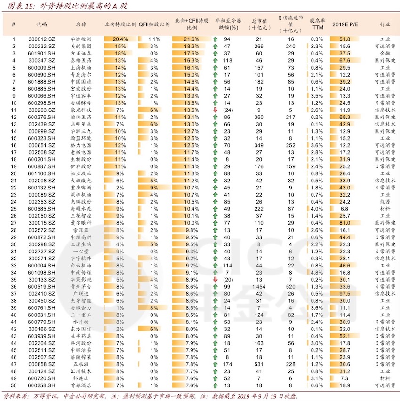This screenshot has width=400, height=401.
Task: Click the green up arrow in the 海螺水泥 row
Action: tap(215, 209)
